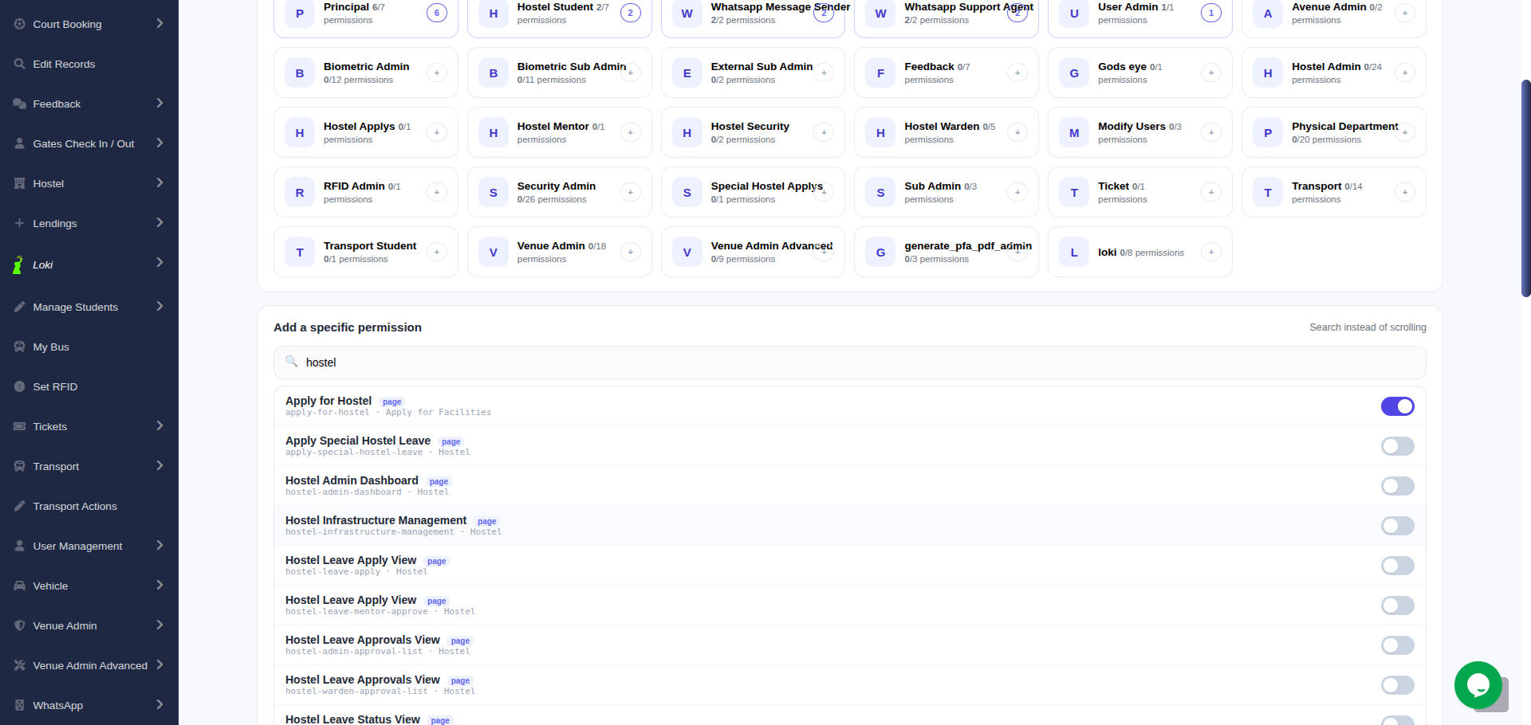Click the plus icon on Hostel Admin card
The image size is (1531, 725).
1405,72
